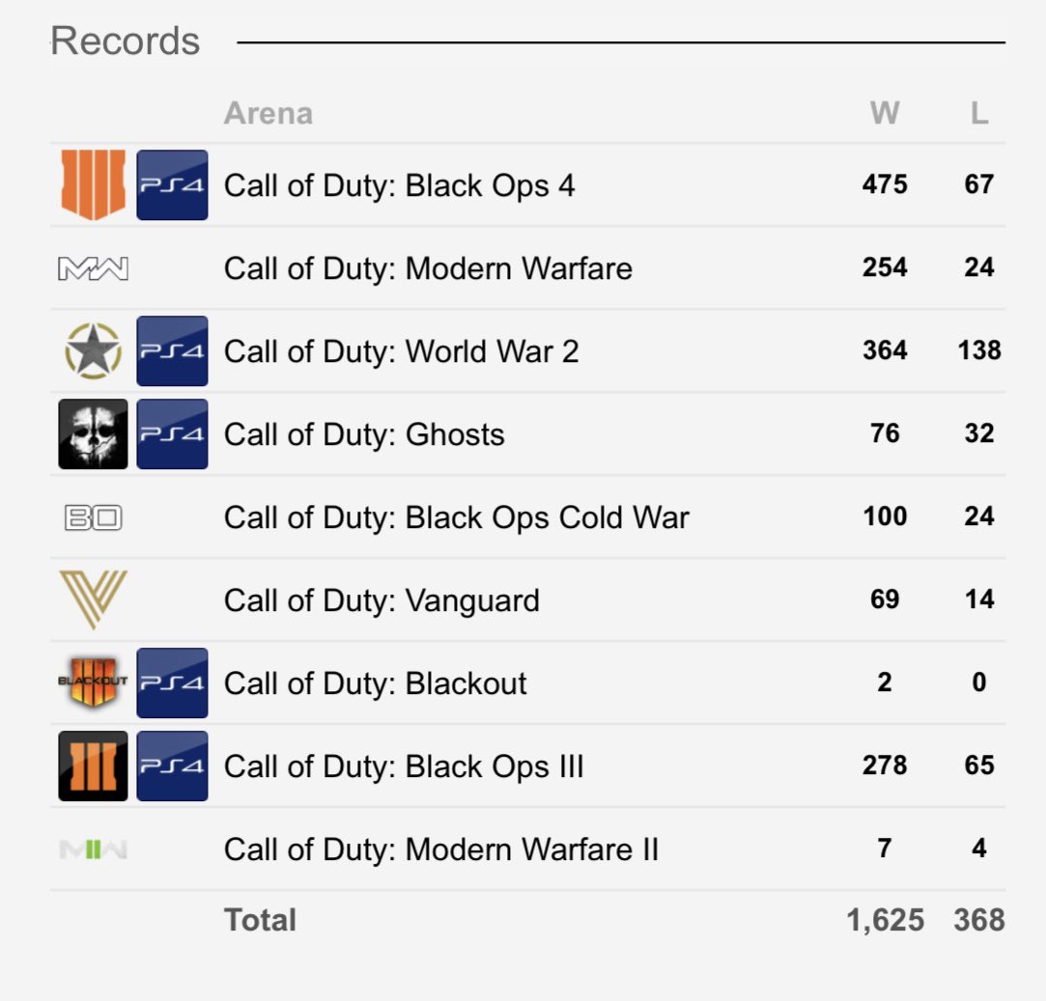
Task: Open the Call of Duty: Modern Warfare arena
Action: click(x=428, y=268)
